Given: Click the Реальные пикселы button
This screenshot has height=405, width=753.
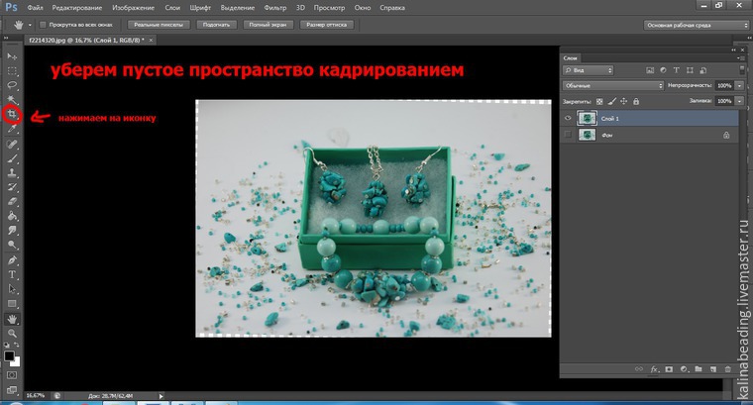Looking at the screenshot, I should coord(159,25).
